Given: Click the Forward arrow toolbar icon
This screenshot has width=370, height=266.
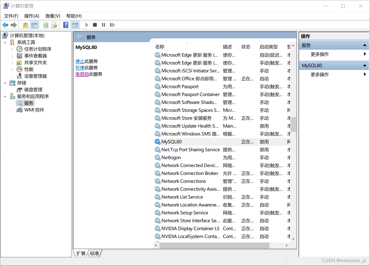Looking at the screenshot, I should (x=14, y=25).
